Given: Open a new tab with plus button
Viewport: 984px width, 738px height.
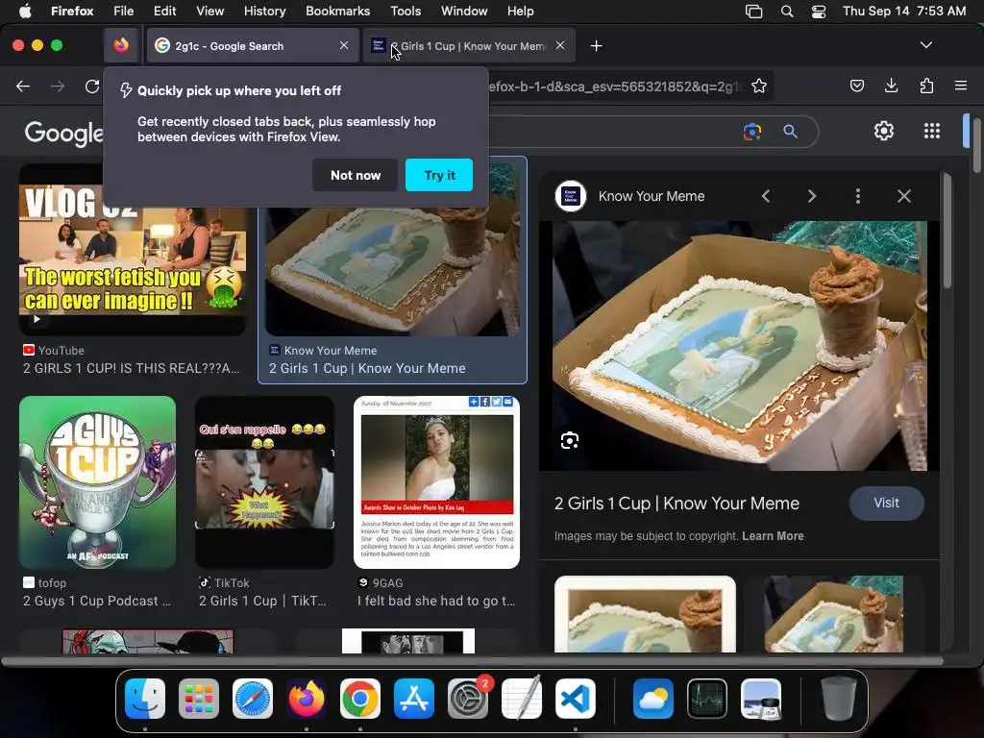Looking at the screenshot, I should click(596, 46).
